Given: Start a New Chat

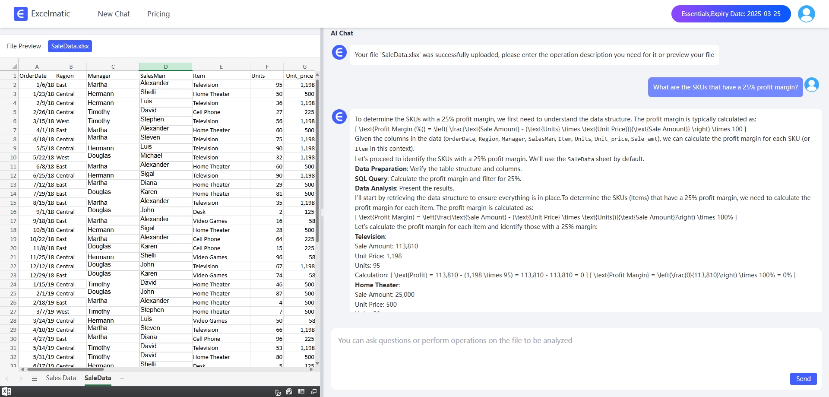Looking at the screenshot, I should click(x=114, y=14).
